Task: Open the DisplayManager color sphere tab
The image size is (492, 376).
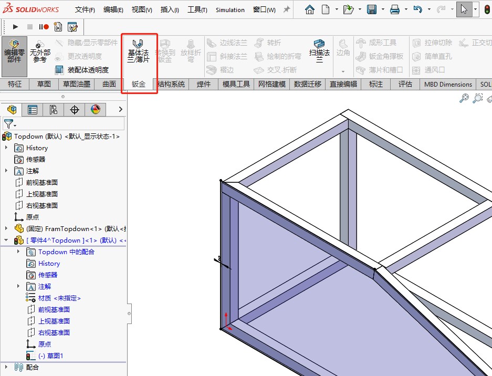Action: [96, 110]
